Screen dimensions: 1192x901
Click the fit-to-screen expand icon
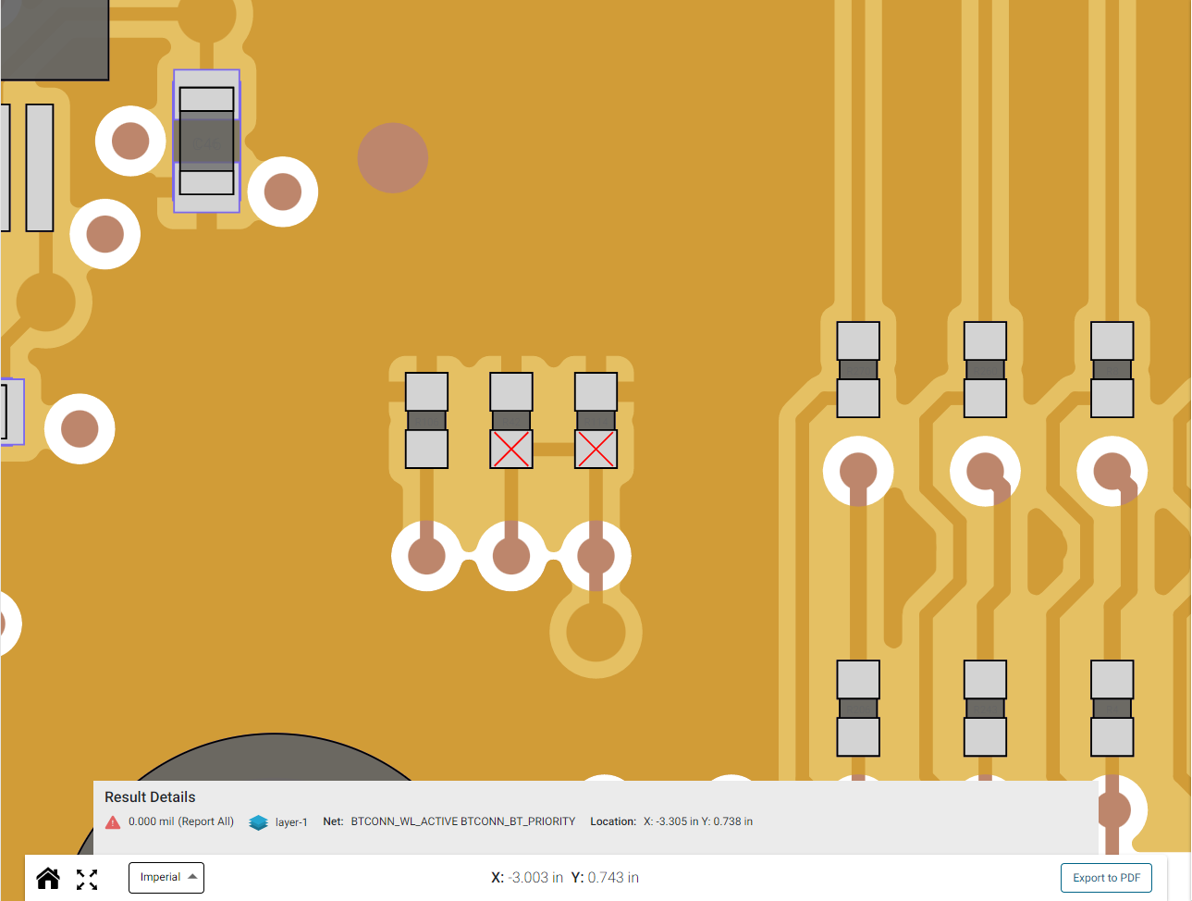point(87,879)
